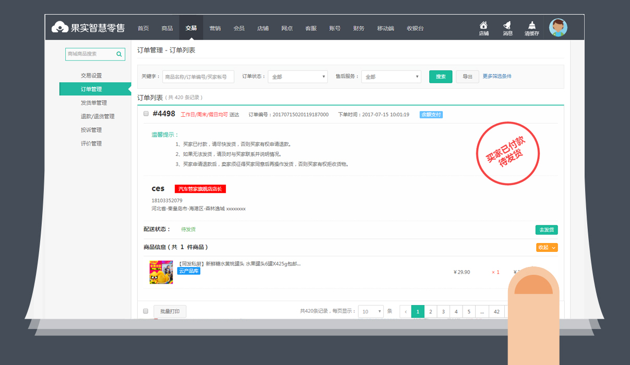Click the 果实智慧零售 cloud logo

pos(60,27)
